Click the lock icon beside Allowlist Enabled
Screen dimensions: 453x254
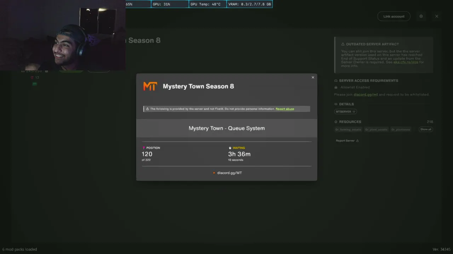tap(336, 87)
